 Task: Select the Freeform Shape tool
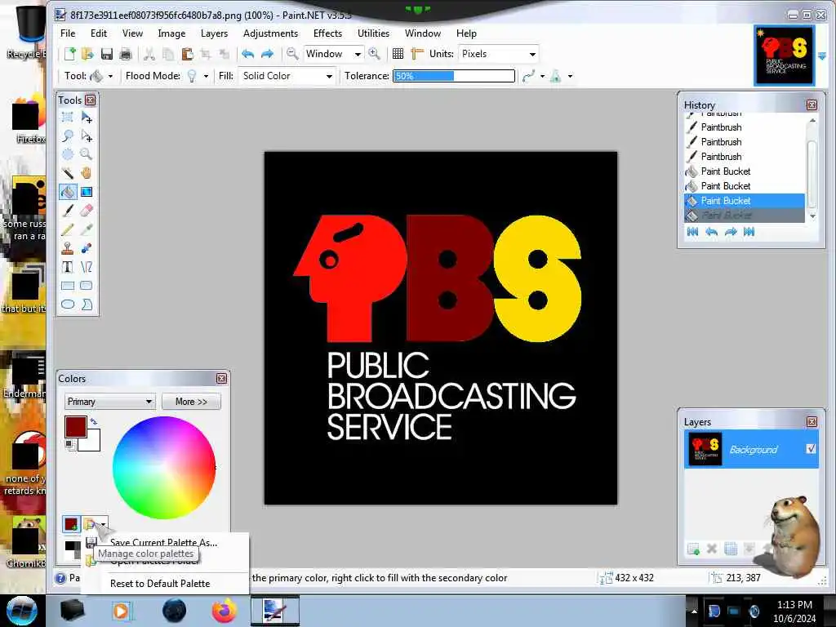pyautogui.click(x=87, y=305)
